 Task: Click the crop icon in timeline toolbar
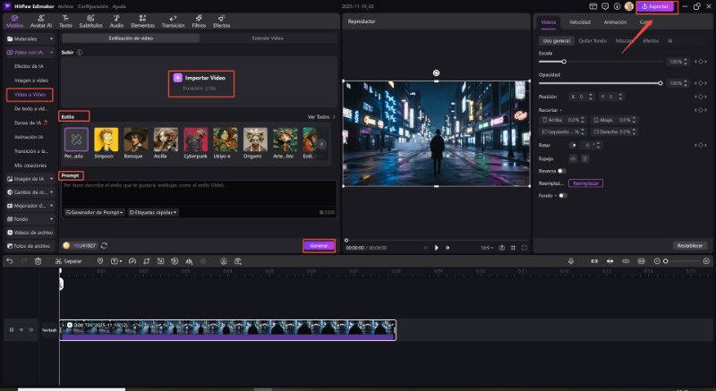[x=147, y=261]
